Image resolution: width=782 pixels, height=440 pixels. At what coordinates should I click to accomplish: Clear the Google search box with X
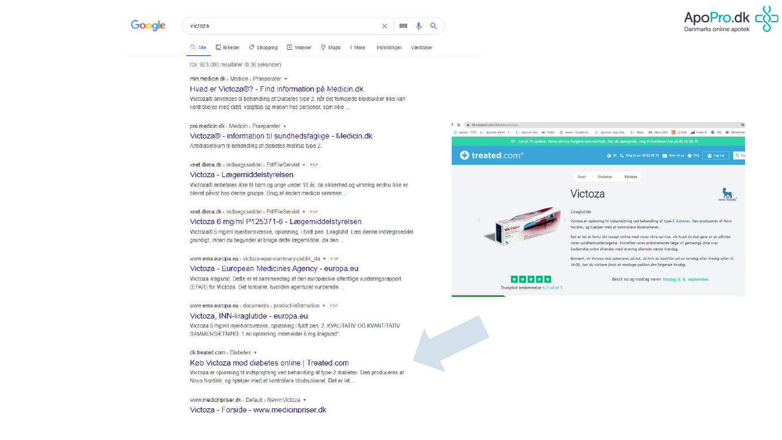pyautogui.click(x=385, y=26)
